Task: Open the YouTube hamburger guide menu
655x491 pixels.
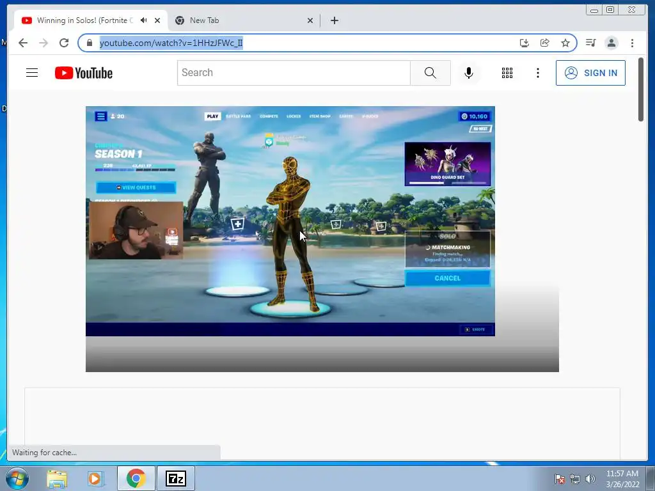Action: 32,73
